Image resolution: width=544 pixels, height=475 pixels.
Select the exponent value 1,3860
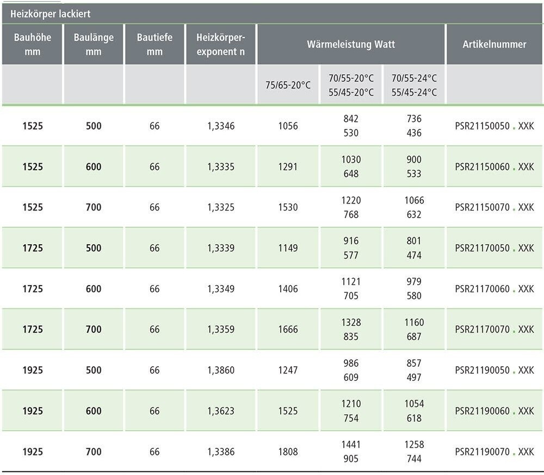221,370
